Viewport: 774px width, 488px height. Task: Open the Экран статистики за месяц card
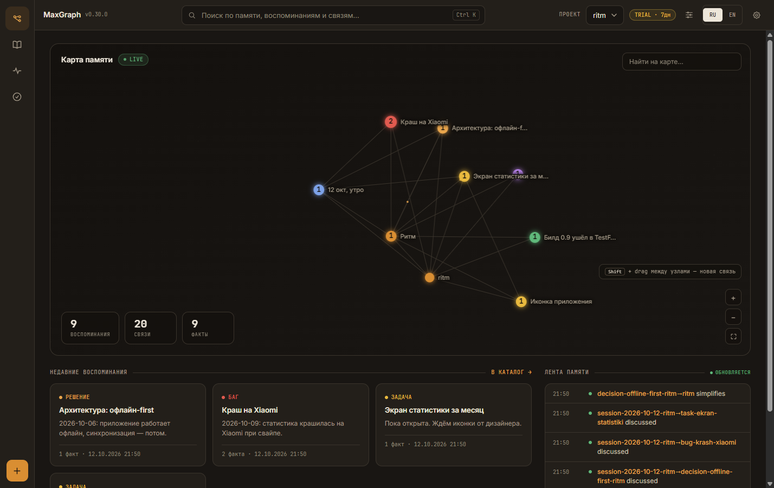pyautogui.click(x=453, y=425)
